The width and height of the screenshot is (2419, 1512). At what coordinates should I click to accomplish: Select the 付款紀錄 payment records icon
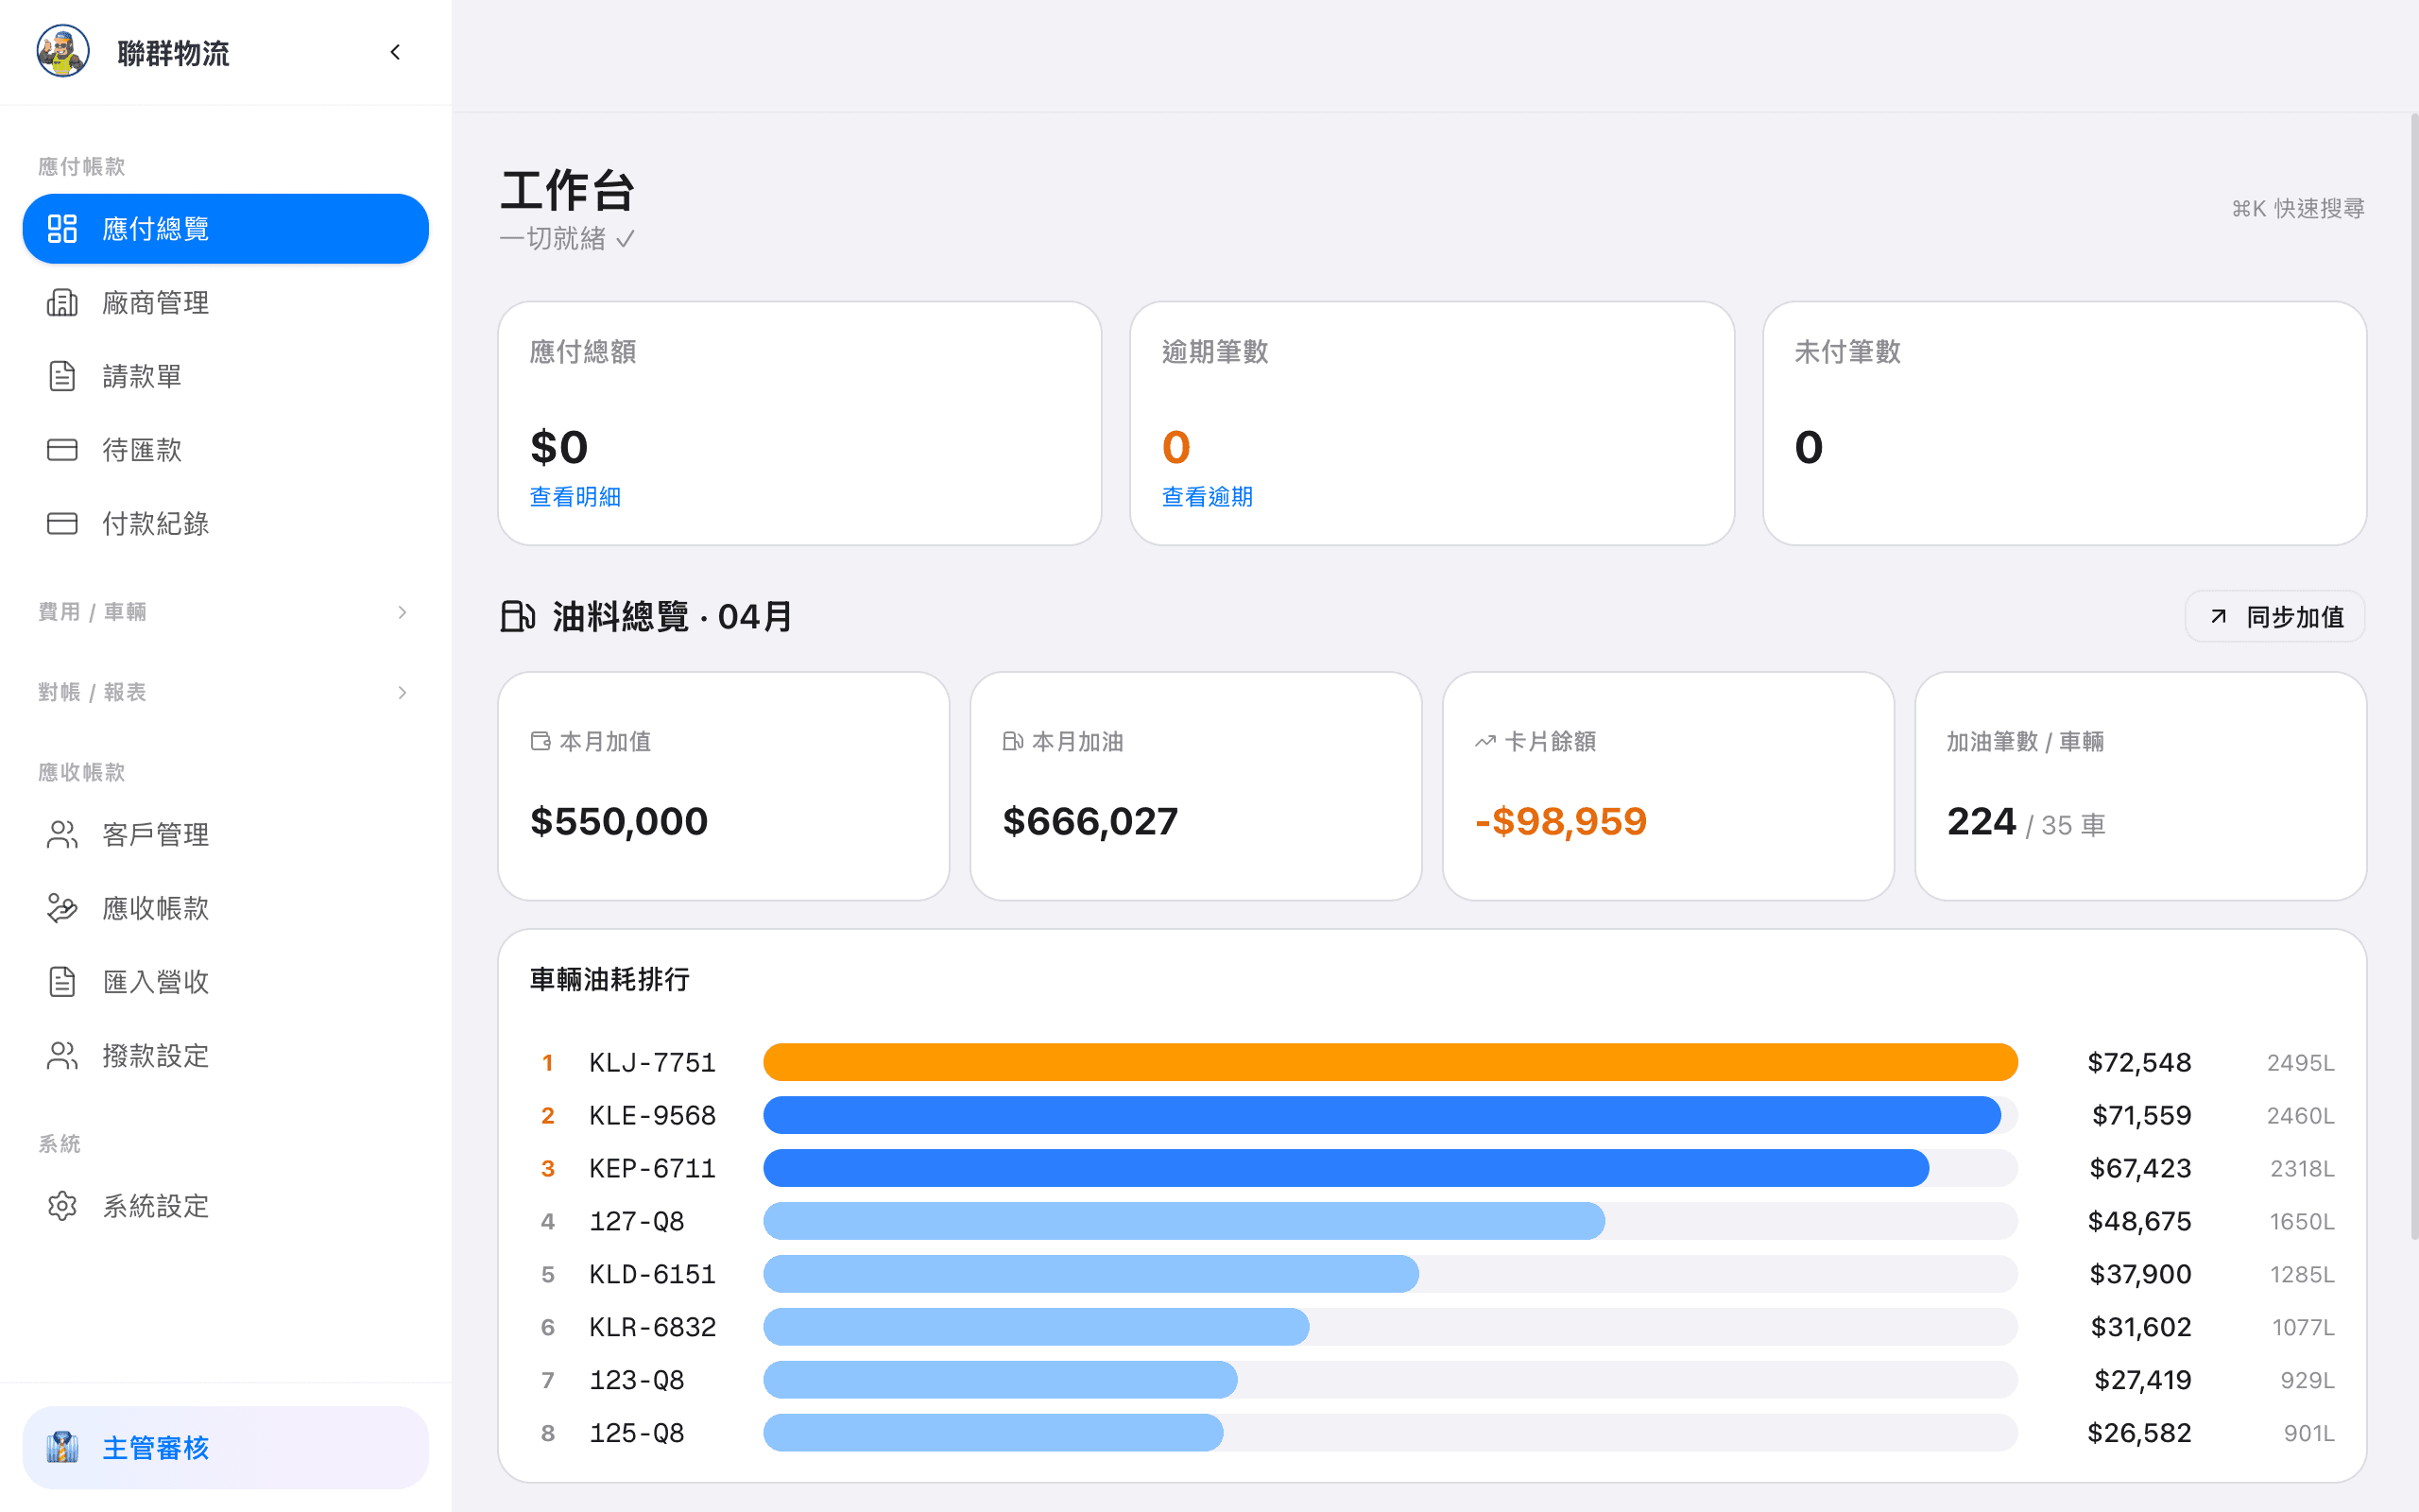[x=63, y=523]
